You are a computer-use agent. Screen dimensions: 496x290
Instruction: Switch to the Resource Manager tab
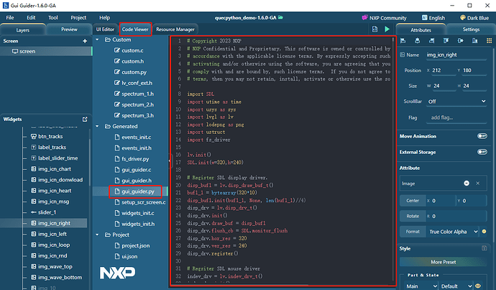(175, 30)
